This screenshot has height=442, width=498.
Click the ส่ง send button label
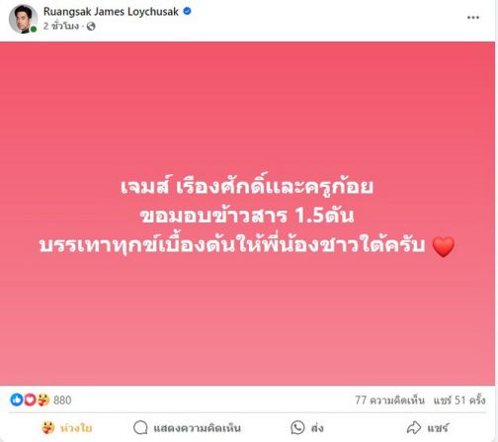coord(317,428)
